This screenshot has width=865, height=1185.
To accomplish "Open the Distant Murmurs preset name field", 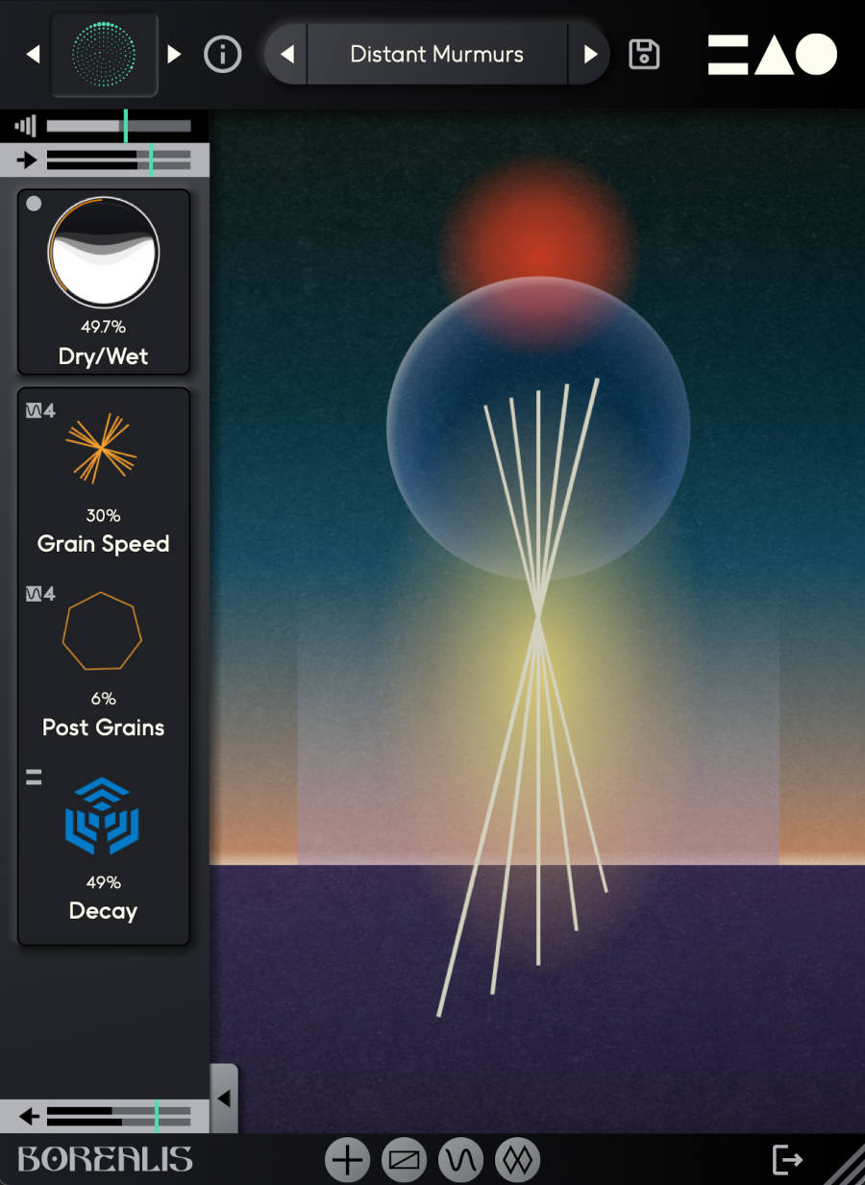I will (x=436, y=54).
